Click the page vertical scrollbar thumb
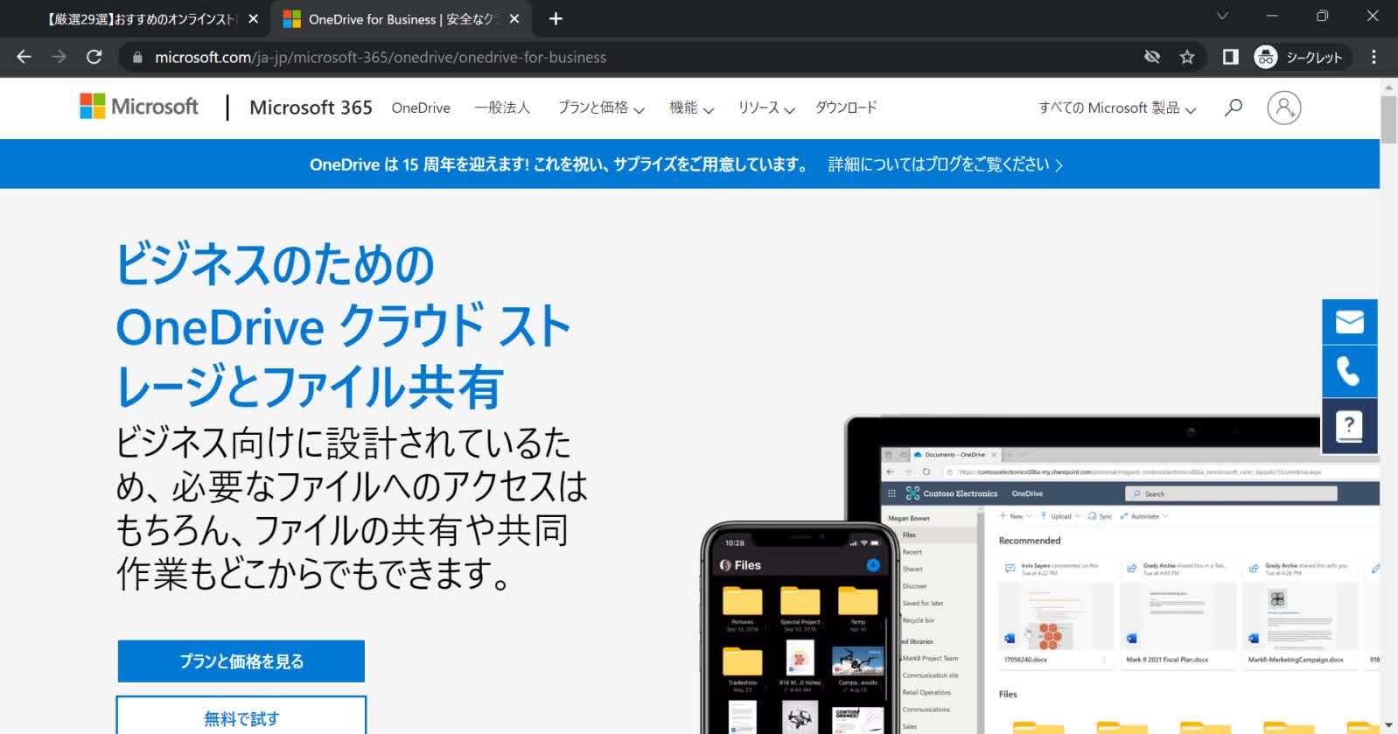 (1388, 120)
